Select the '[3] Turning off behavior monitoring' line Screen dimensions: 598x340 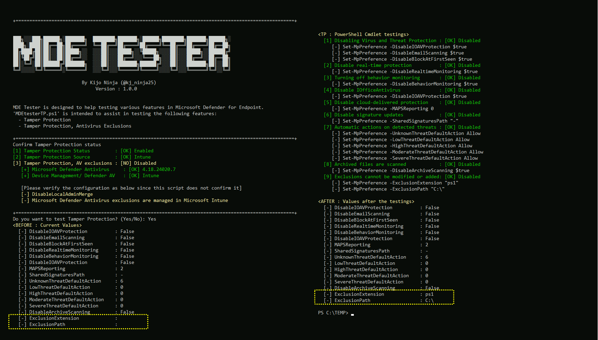[402, 78]
